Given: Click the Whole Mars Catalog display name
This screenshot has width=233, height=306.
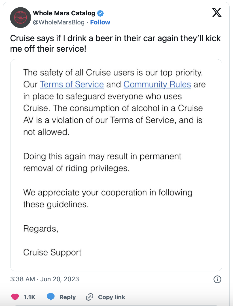Looking at the screenshot, I should [x=64, y=13].
